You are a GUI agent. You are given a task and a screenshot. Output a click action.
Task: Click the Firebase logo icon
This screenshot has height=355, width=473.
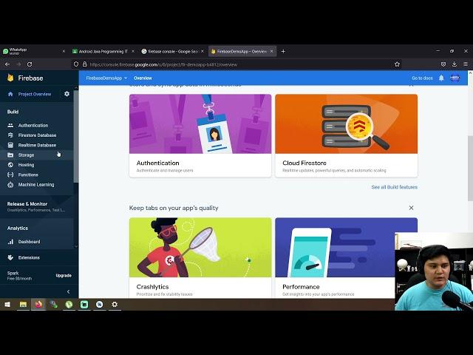pos(10,78)
